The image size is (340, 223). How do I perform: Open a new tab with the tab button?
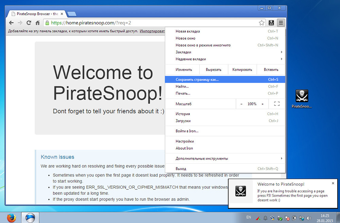(72, 14)
